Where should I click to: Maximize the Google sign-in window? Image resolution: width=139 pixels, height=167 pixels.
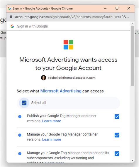(117, 8)
